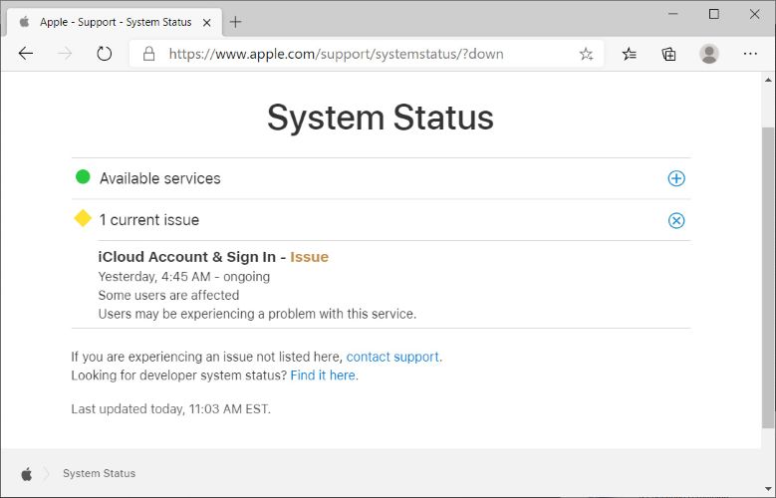Viewport: 776px width, 498px height.
Task: Click the browser back arrow
Action: (x=26, y=54)
